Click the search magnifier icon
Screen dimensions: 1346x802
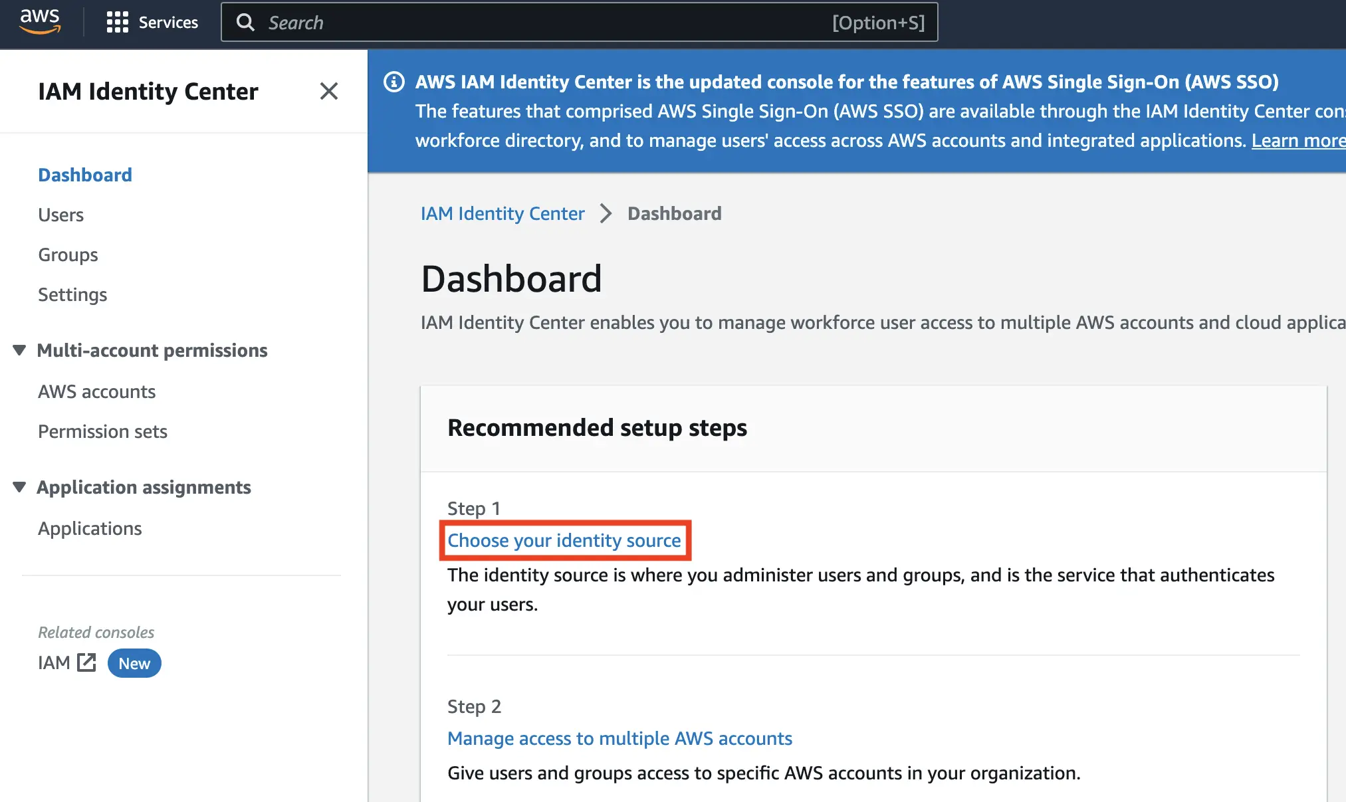245,23
